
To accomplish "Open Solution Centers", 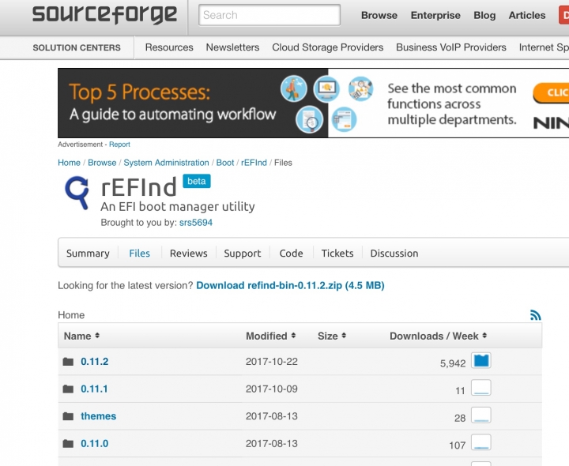I will tap(77, 47).
